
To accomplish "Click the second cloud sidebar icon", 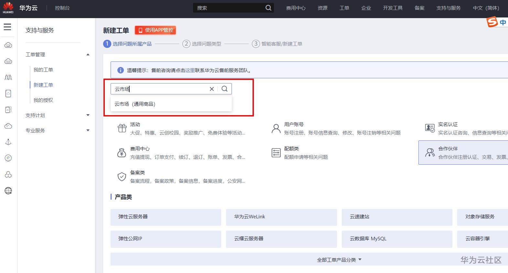I will (x=8, y=61).
